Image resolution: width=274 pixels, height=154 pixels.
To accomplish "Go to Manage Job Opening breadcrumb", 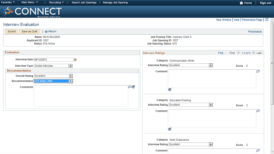I will coord(115,3).
